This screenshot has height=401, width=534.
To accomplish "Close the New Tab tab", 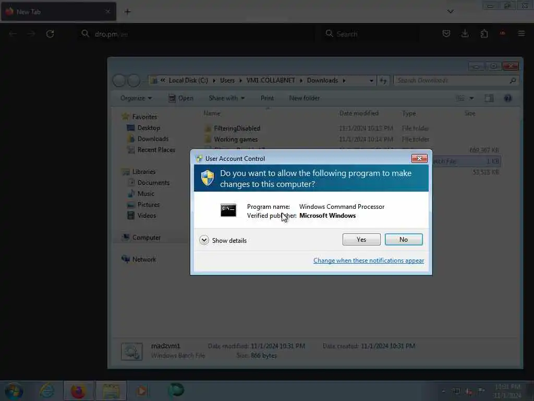I will coord(107,11).
